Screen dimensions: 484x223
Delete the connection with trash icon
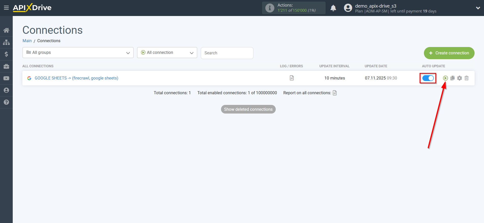pos(466,78)
